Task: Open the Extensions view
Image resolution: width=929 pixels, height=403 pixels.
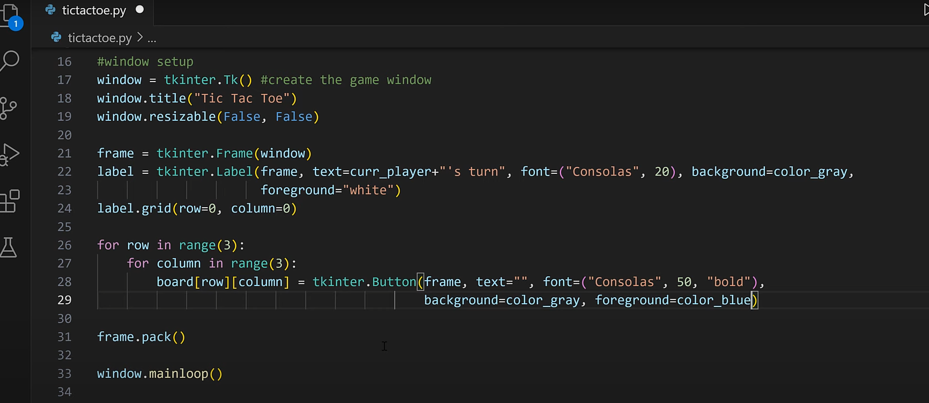Action: pyautogui.click(x=10, y=201)
